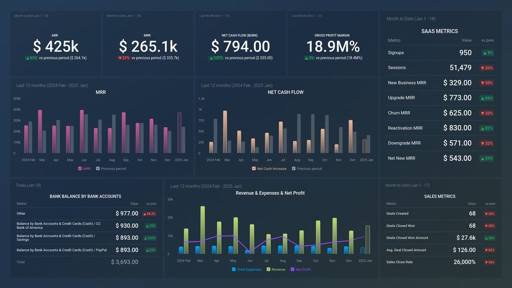
Task: Click Bank of America 70% up badge
Action: coord(150,226)
